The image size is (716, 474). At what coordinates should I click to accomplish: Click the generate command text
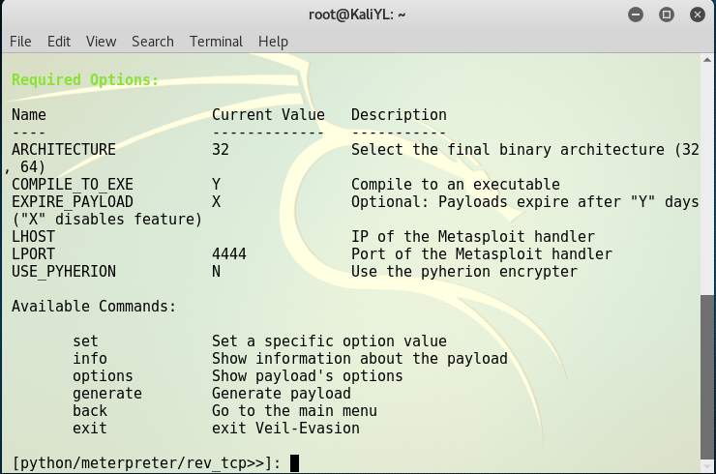click(x=107, y=393)
